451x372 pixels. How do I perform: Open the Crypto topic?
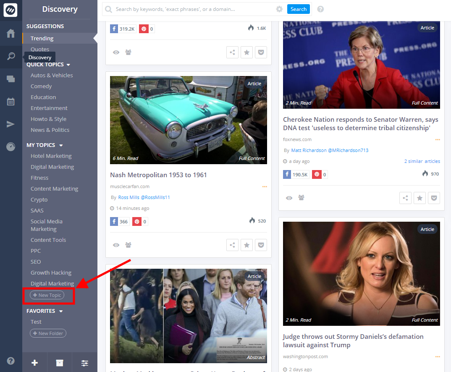(39, 199)
